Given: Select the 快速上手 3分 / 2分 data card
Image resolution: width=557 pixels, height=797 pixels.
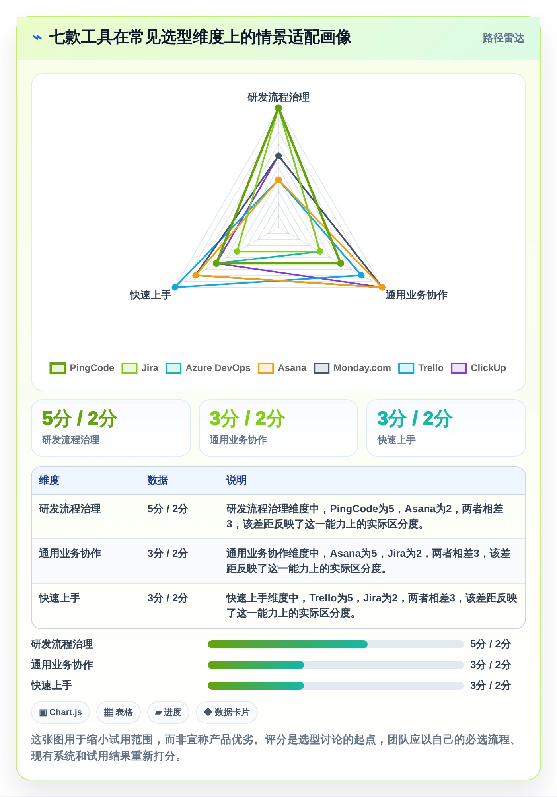Looking at the screenshot, I should tap(446, 428).
